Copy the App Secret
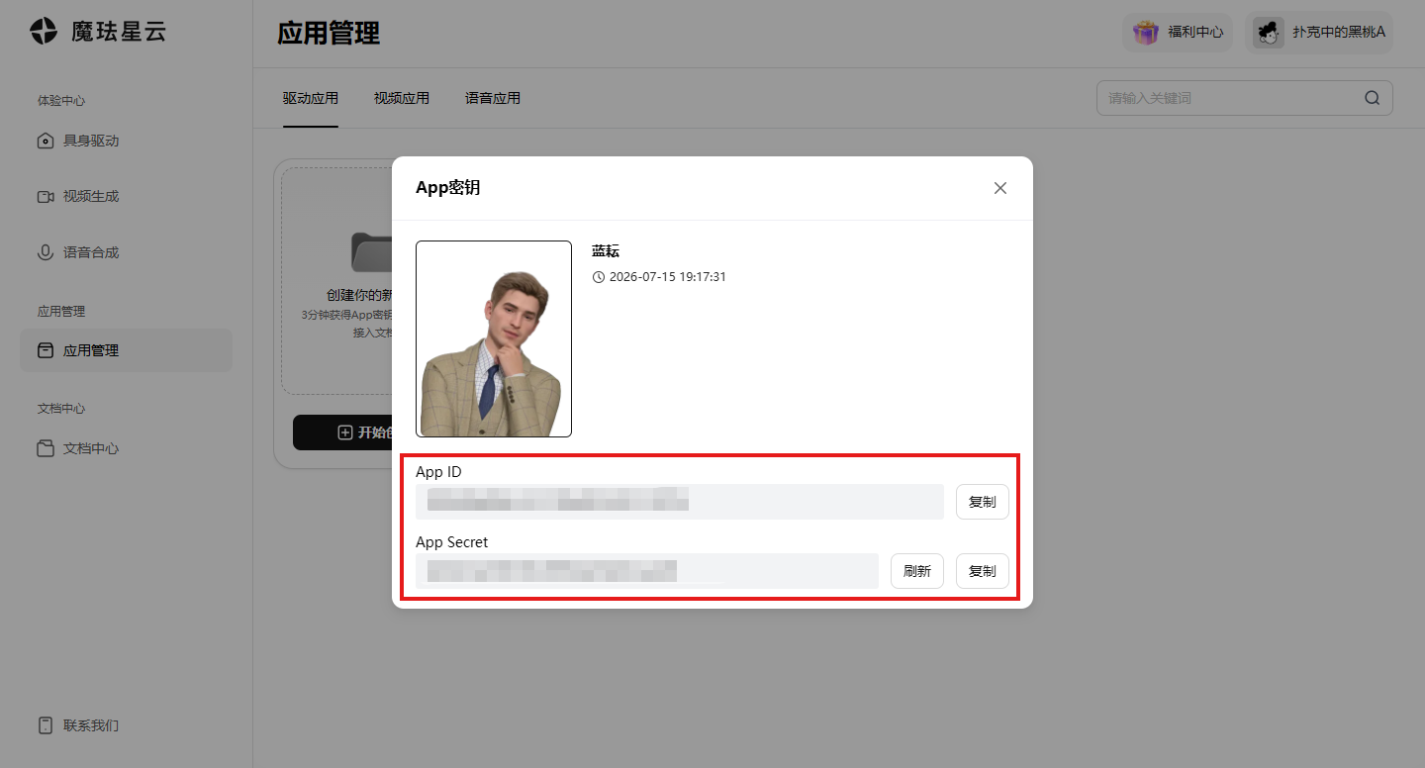The image size is (1425, 768). tap(983, 571)
